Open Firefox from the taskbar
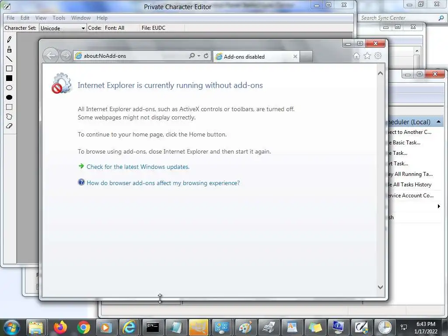The width and height of the screenshot is (448, 336). pyautogui.click(x=60, y=327)
